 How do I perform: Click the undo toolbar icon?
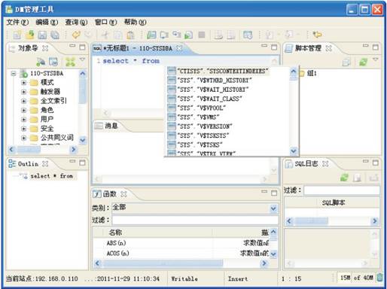point(76,35)
